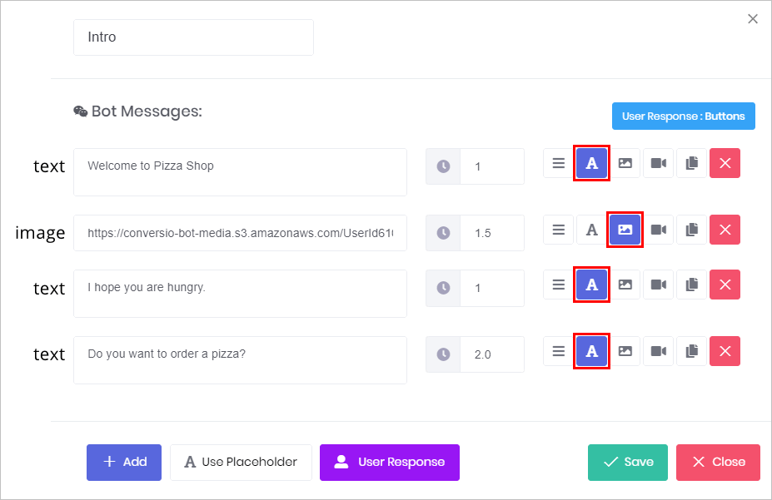Image resolution: width=772 pixels, height=500 pixels.
Task: Select video type for Do you want to order row
Action: (x=658, y=351)
